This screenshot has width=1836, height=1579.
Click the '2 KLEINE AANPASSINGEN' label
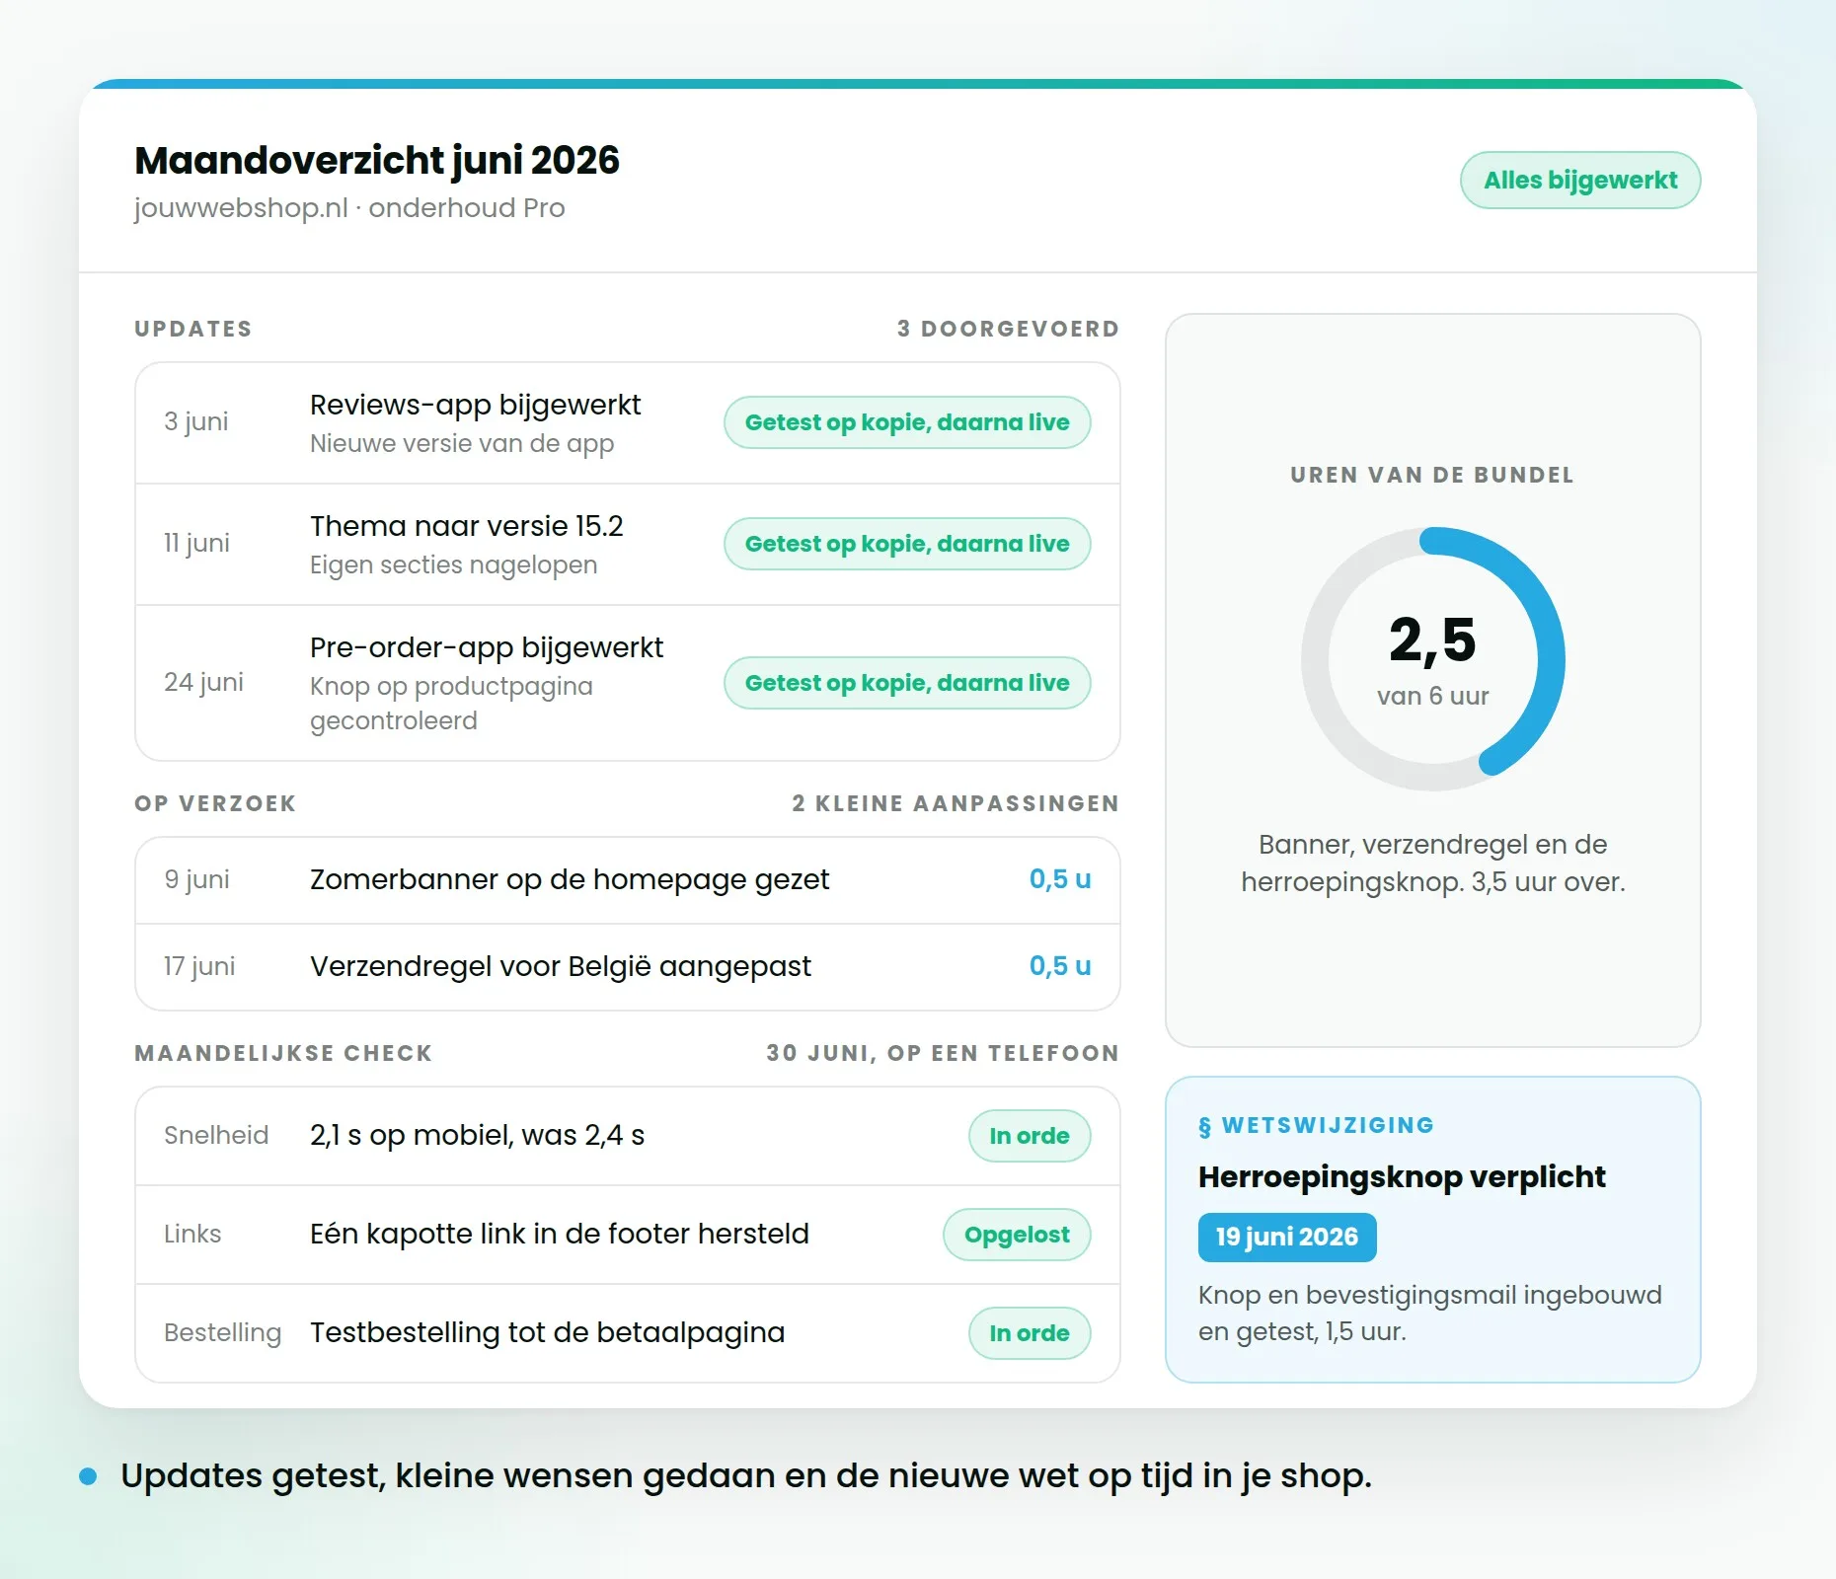coord(956,803)
